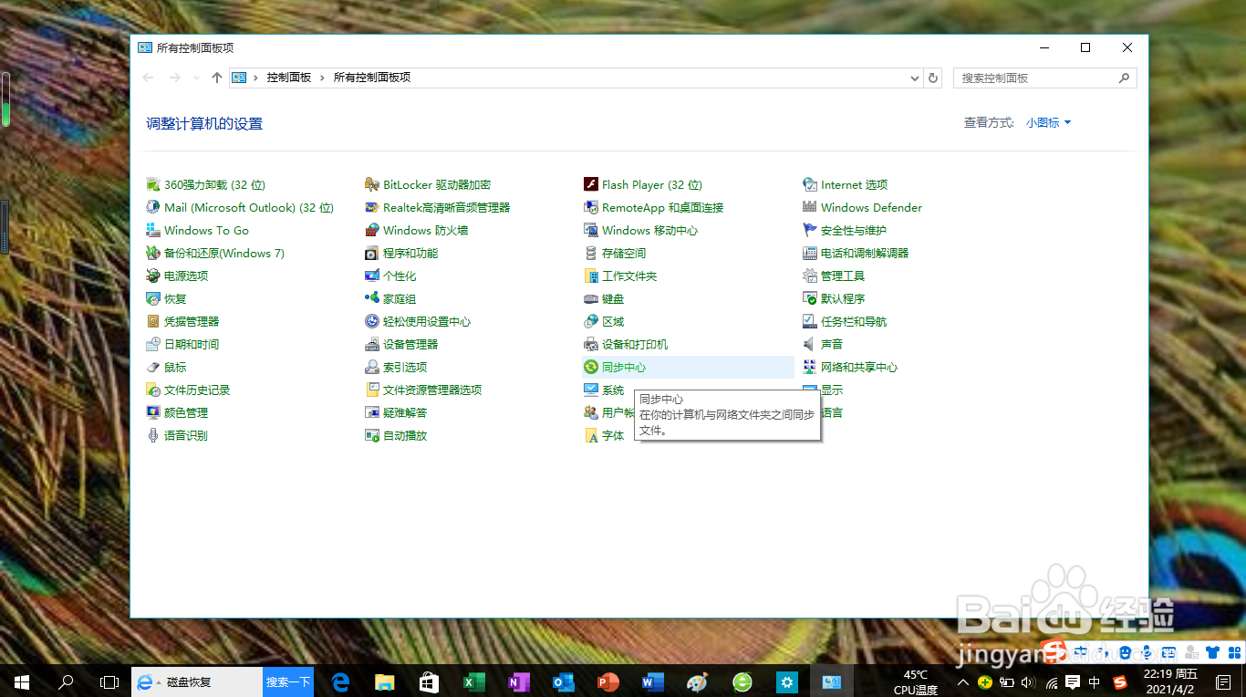Open File Explorer on the taskbar
This screenshot has width=1246, height=697.
384,681
